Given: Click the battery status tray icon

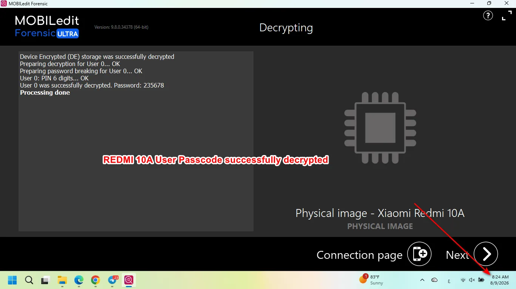Looking at the screenshot, I should point(481,280).
